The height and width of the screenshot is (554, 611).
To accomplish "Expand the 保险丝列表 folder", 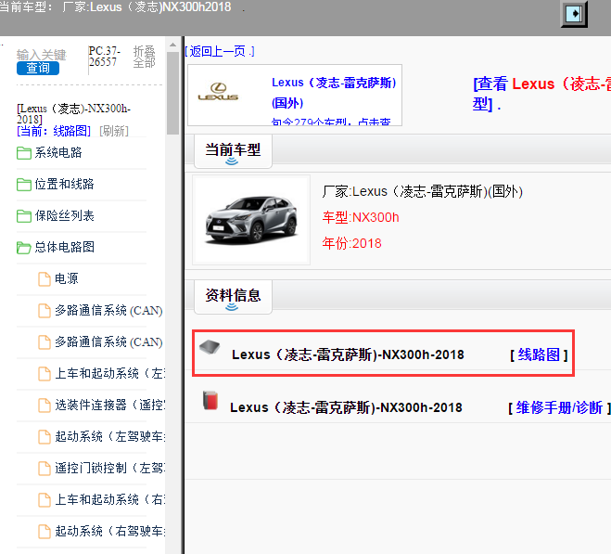I will click(65, 215).
